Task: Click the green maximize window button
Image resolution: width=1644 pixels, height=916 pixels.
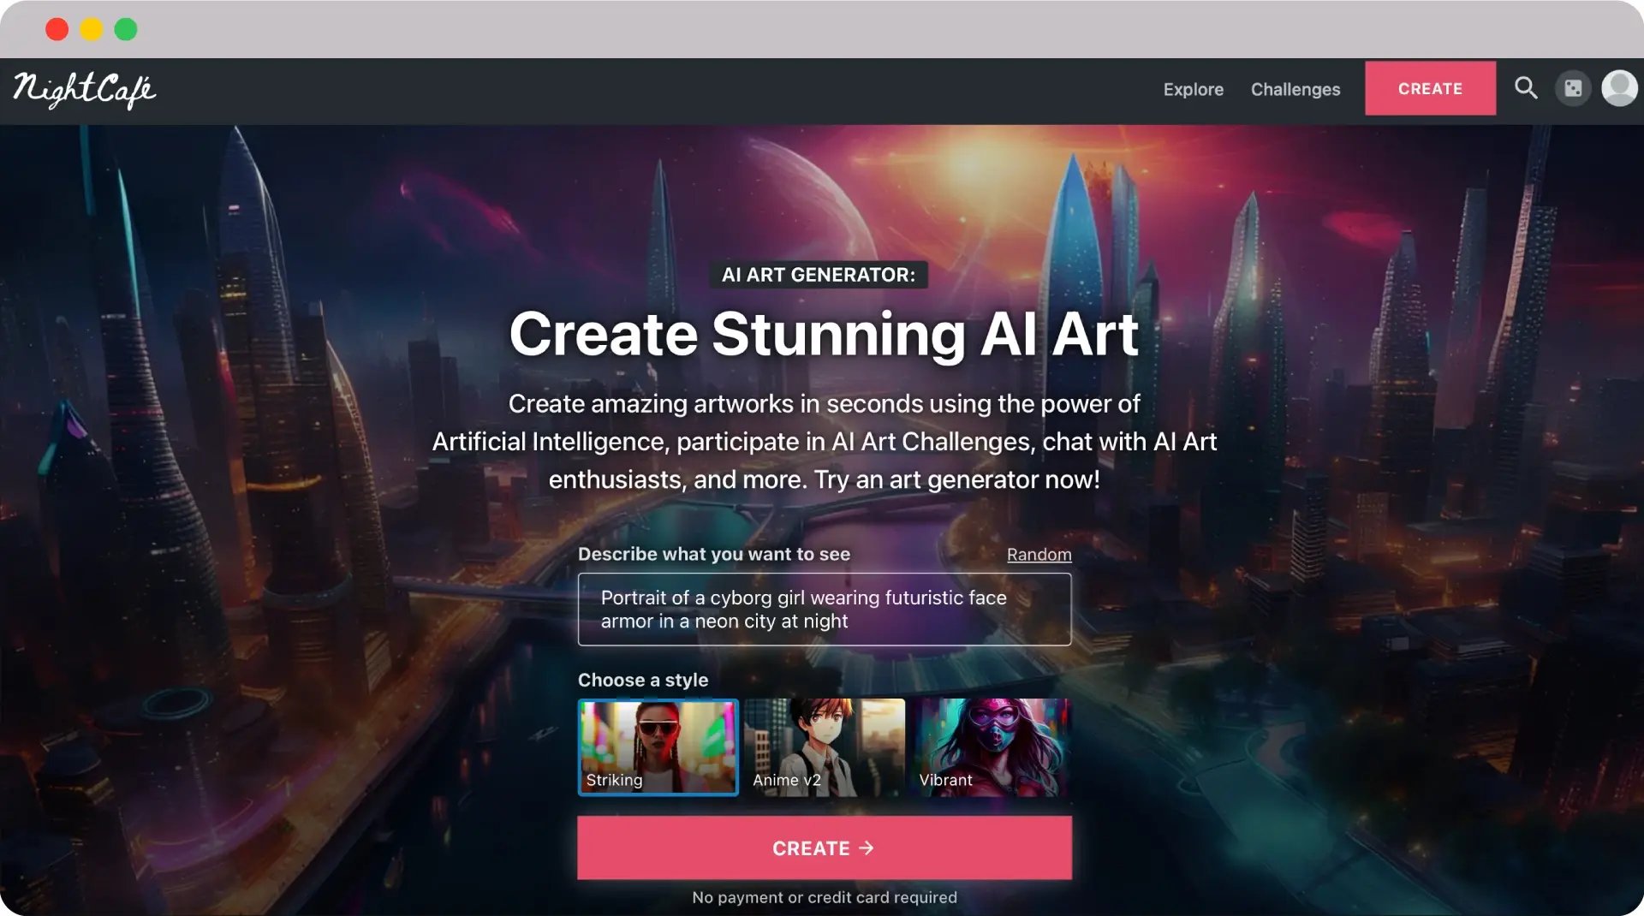Action: (126, 29)
